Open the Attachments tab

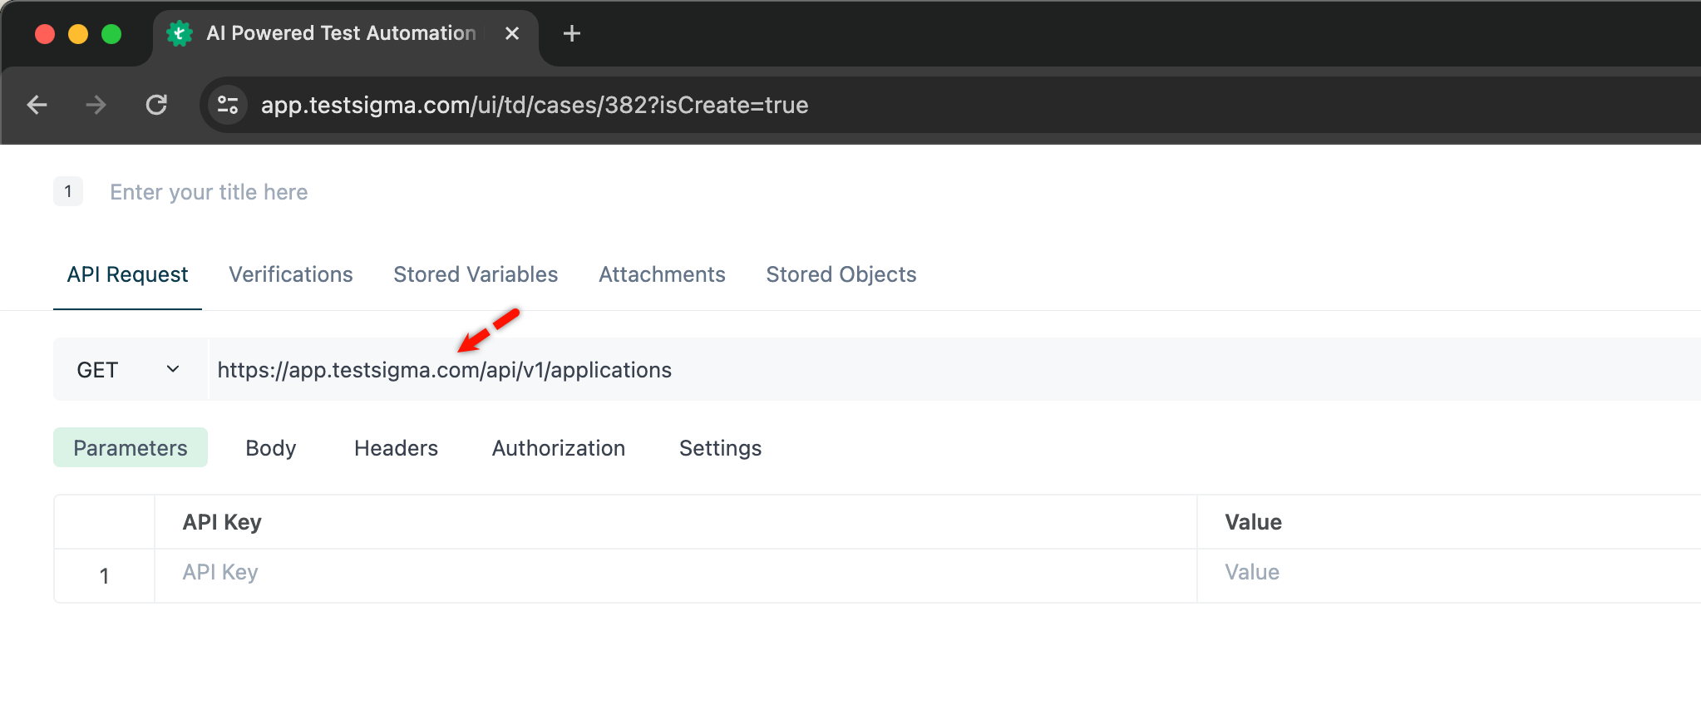tap(662, 274)
